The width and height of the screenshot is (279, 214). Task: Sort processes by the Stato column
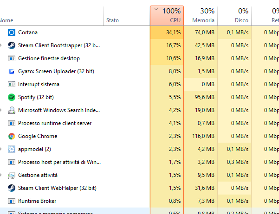coord(127,16)
